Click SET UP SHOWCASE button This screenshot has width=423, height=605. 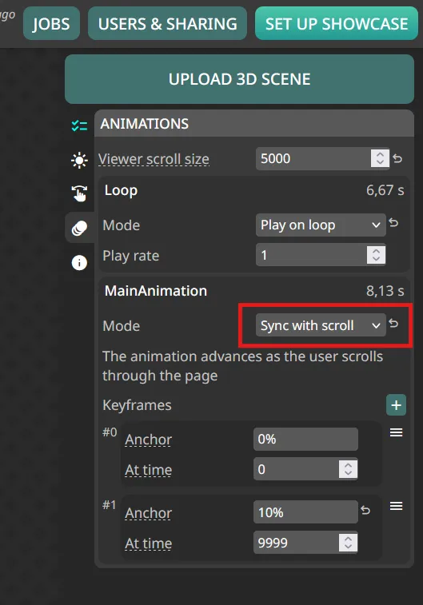click(x=337, y=23)
